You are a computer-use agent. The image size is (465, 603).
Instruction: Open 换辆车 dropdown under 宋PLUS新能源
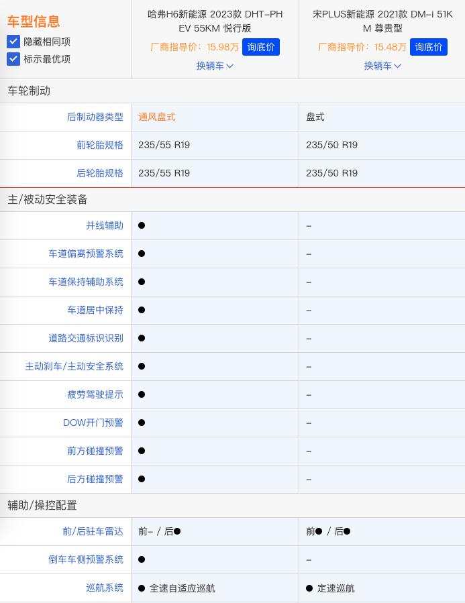(382, 66)
